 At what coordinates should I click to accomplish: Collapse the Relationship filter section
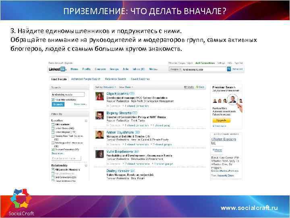click(x=86, y=166)
